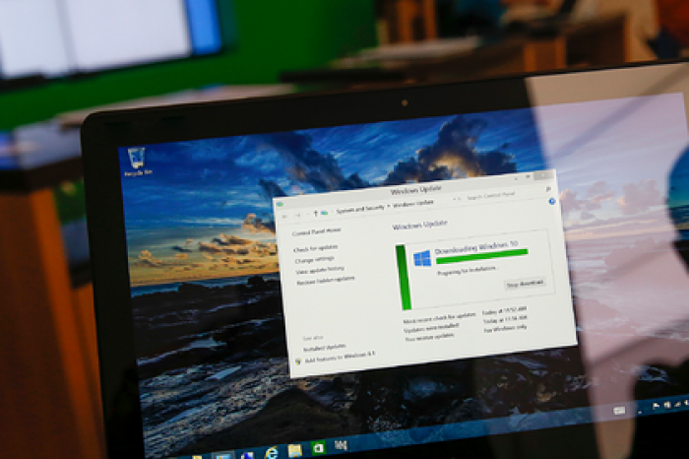
Task: Click the Preparing for installation status text
Action: point(467,271)
